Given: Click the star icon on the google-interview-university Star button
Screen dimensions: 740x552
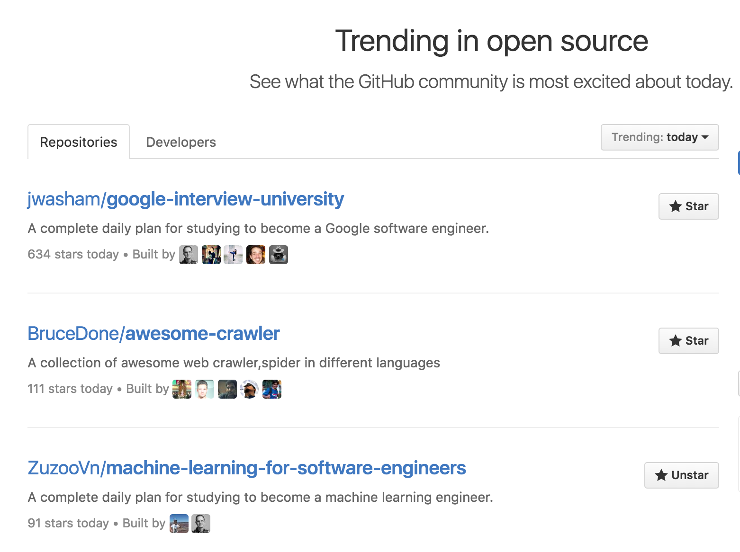Looking at the screenshot, I should (676, 206).
